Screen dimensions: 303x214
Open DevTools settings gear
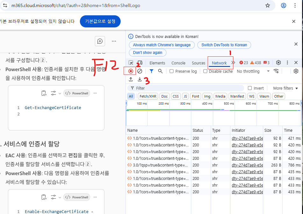pyautogui.click(x=278, y=63)
